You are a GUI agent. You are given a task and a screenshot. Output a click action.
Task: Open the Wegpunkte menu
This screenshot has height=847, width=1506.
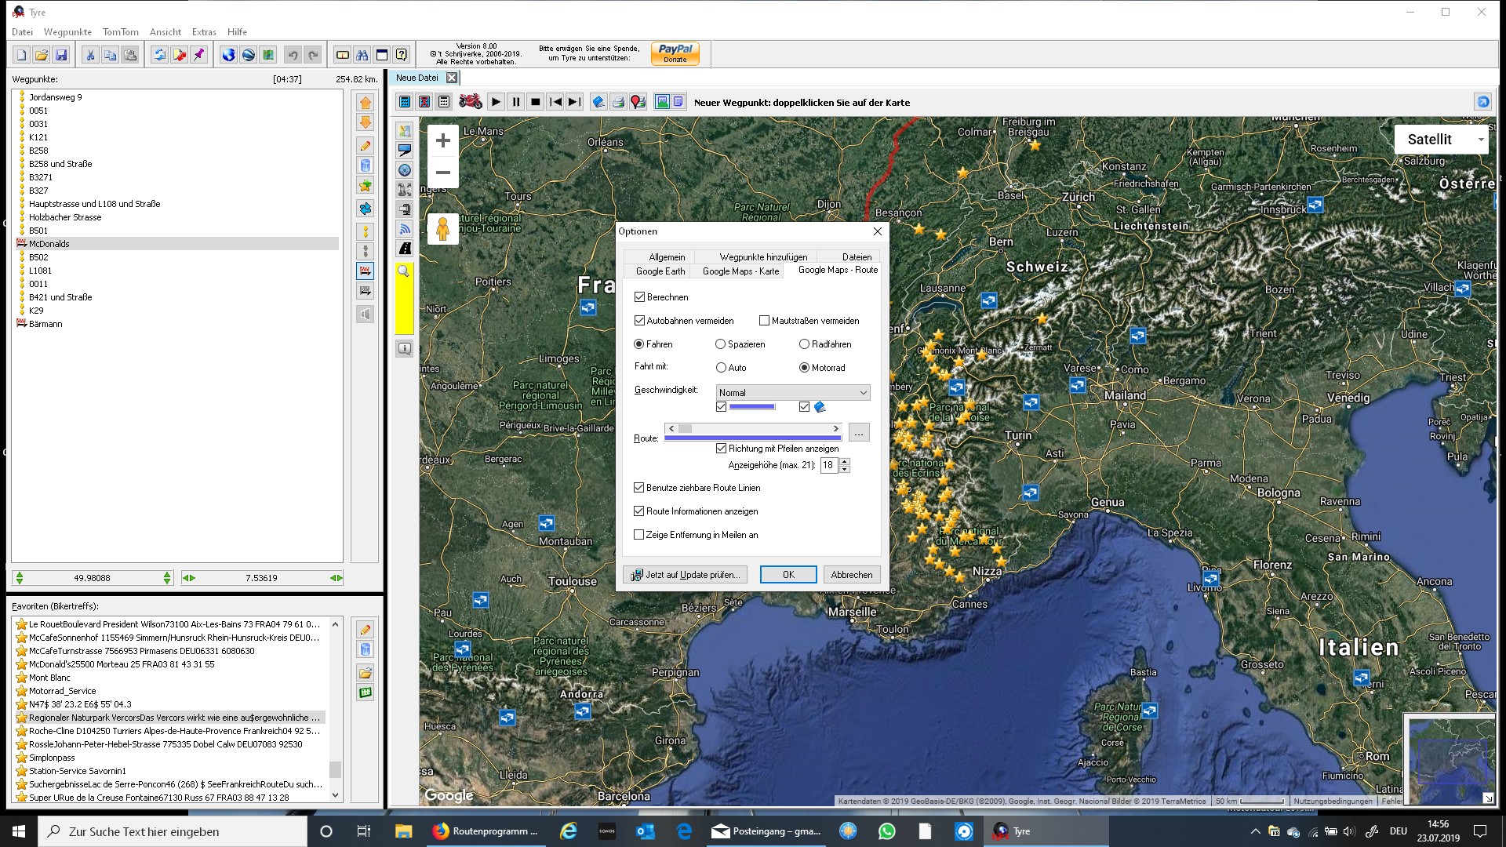(x=67, y=32)
